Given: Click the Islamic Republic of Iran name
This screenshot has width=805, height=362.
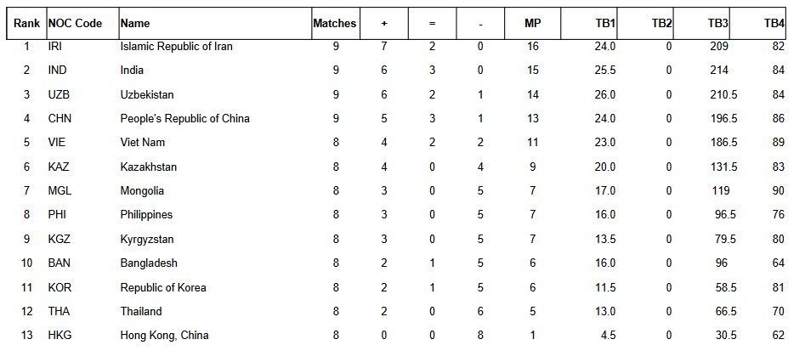Looking at the screenshot, I should (x=176, y=47).
